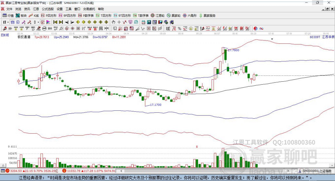Open the 江恩轮 Gann wheel
The image size is (335, 181).
tap(158, 16)
